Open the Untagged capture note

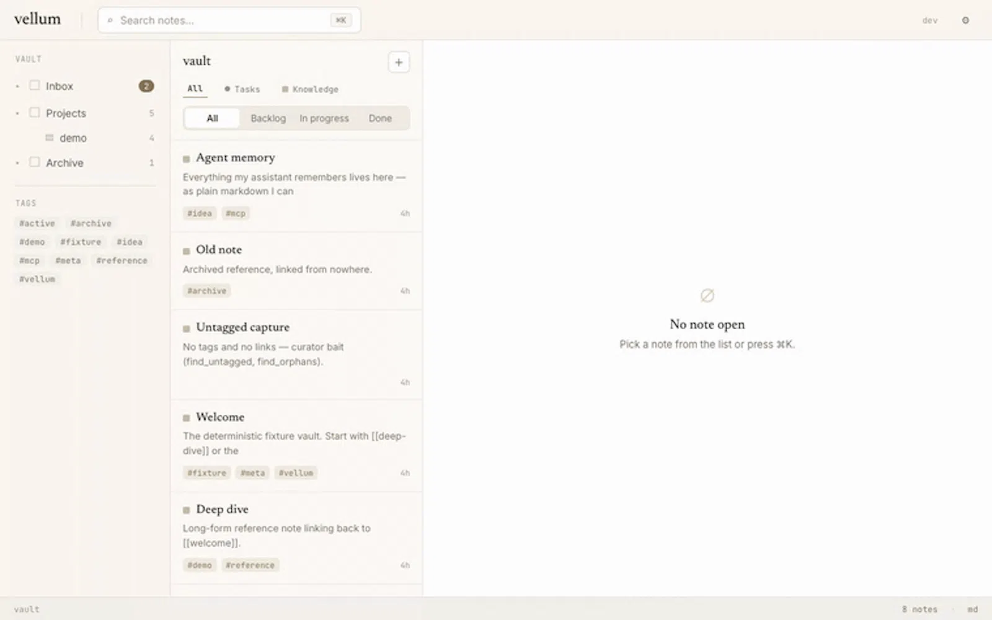(296, 355)
